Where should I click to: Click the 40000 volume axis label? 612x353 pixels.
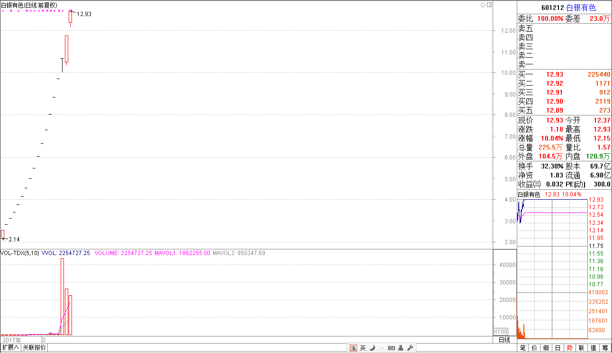[x=508, y=265]
